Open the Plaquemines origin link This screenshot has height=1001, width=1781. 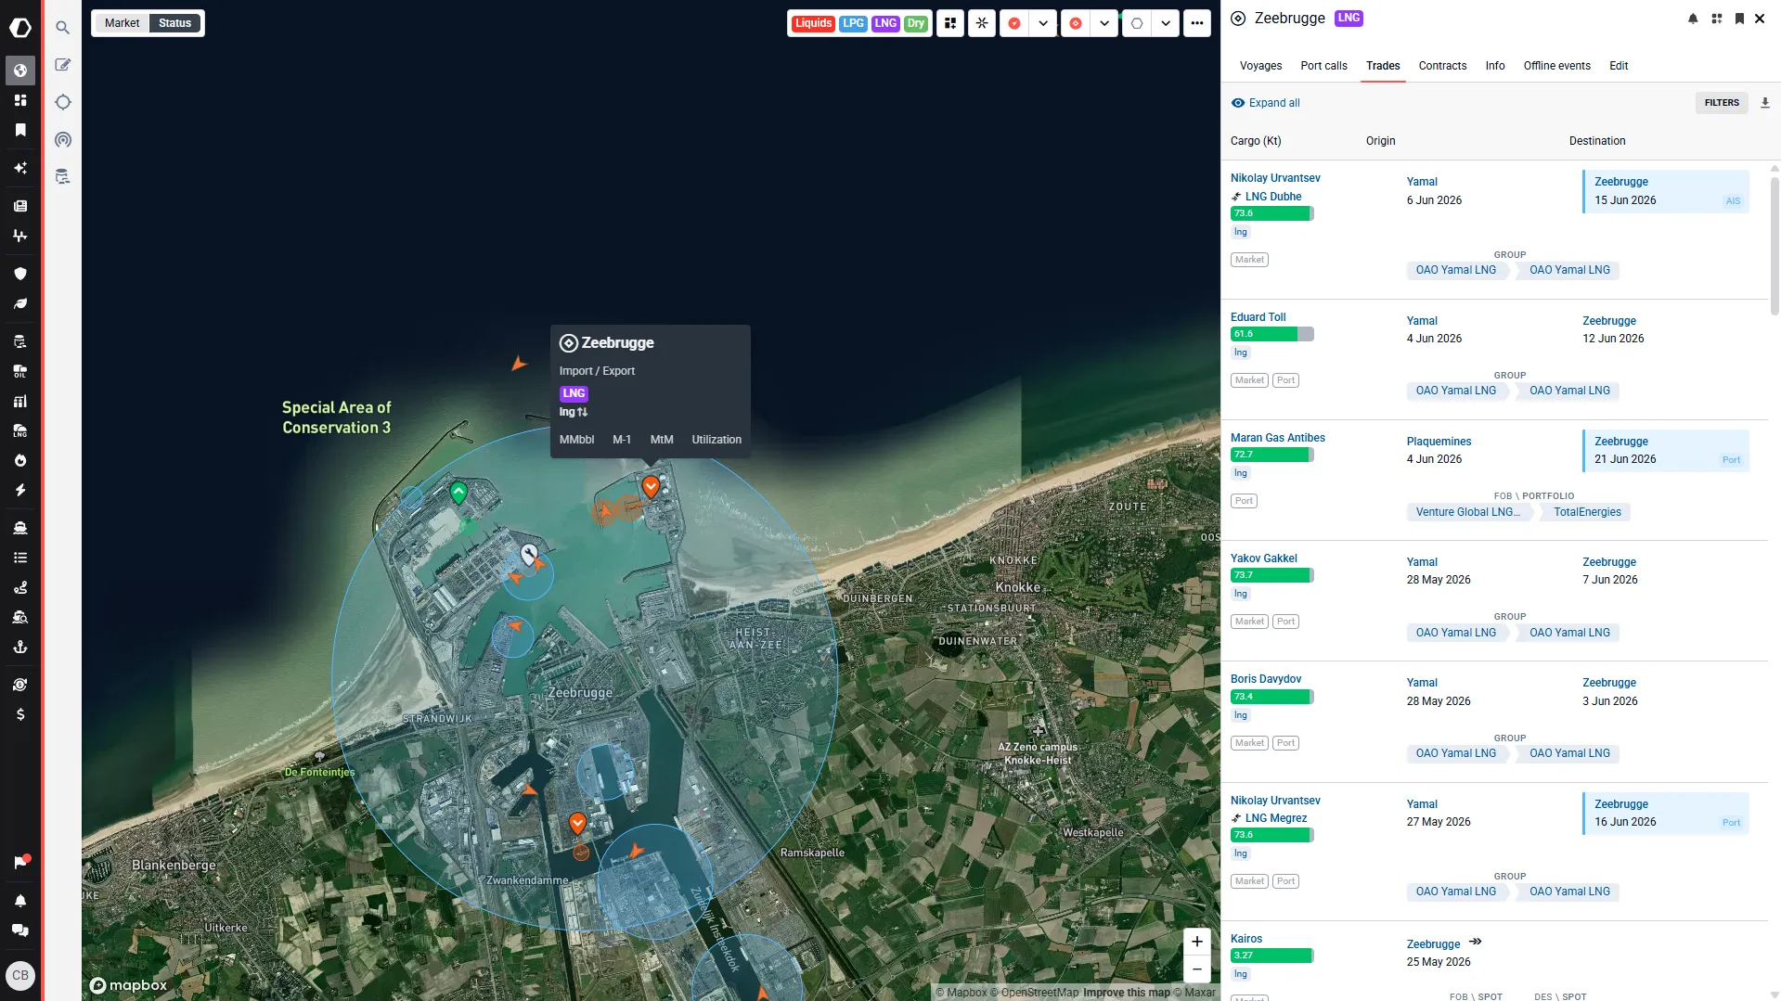(x=1439, y=442)
